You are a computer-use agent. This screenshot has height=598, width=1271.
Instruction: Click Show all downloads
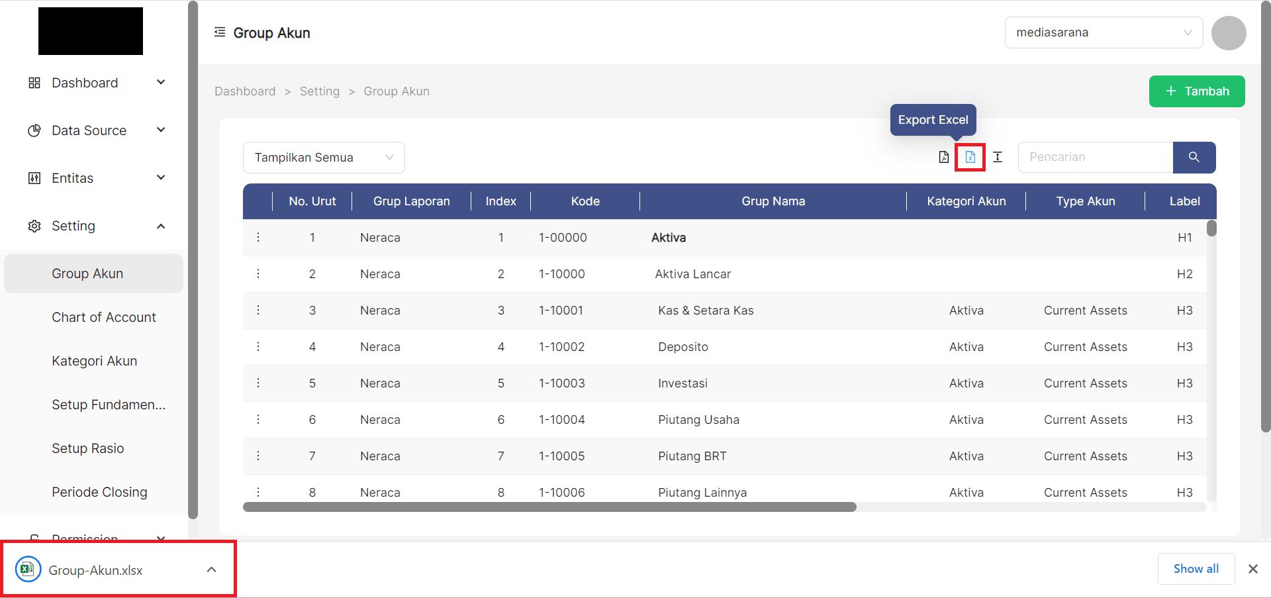pos(1196,568)
